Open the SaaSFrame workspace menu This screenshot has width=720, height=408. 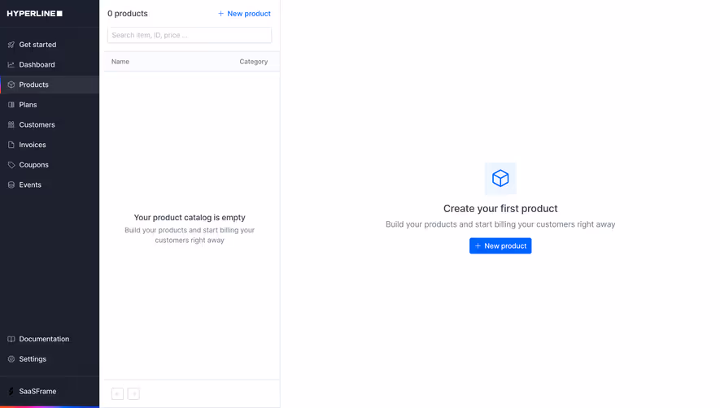click(x=37, y=391)
